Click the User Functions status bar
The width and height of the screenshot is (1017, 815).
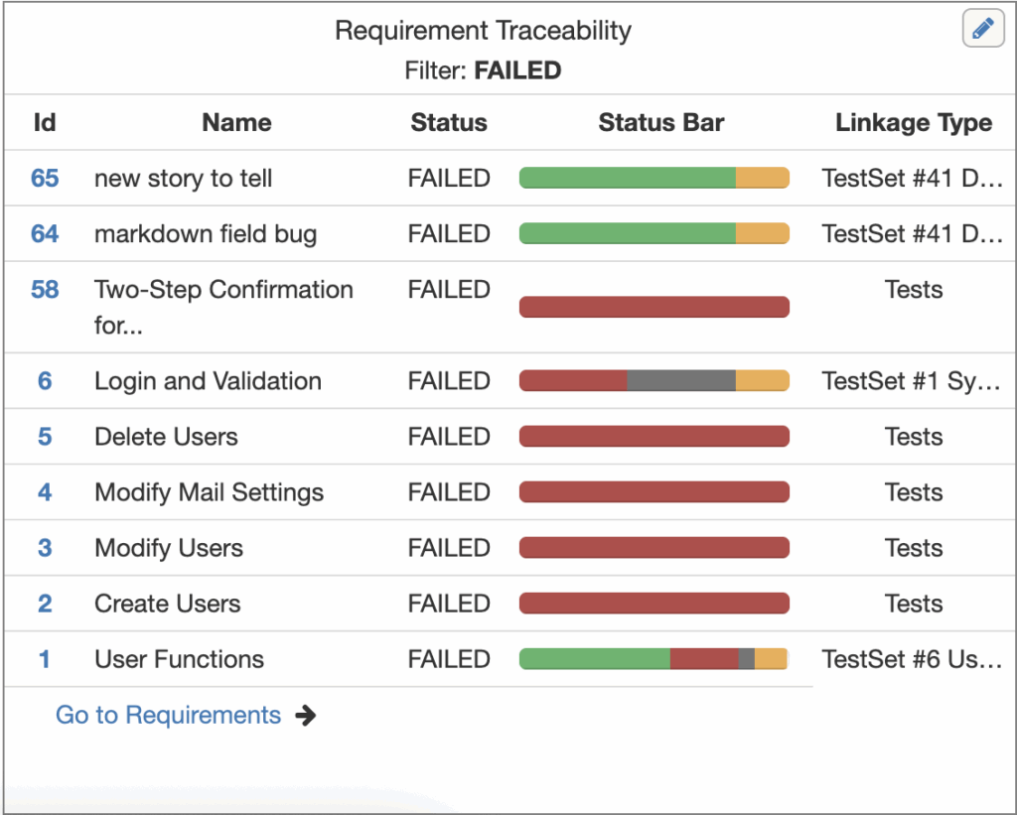pyautogui.click(x=654, y=659)
